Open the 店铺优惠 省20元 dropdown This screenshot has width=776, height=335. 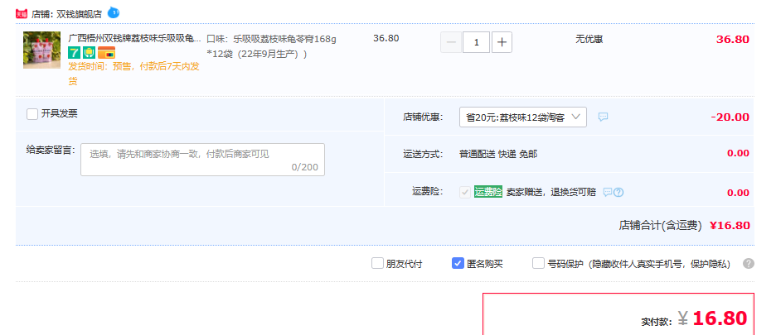click(x=523, y=117)
